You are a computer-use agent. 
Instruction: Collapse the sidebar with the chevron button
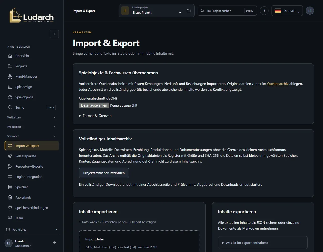pos(54,34)
